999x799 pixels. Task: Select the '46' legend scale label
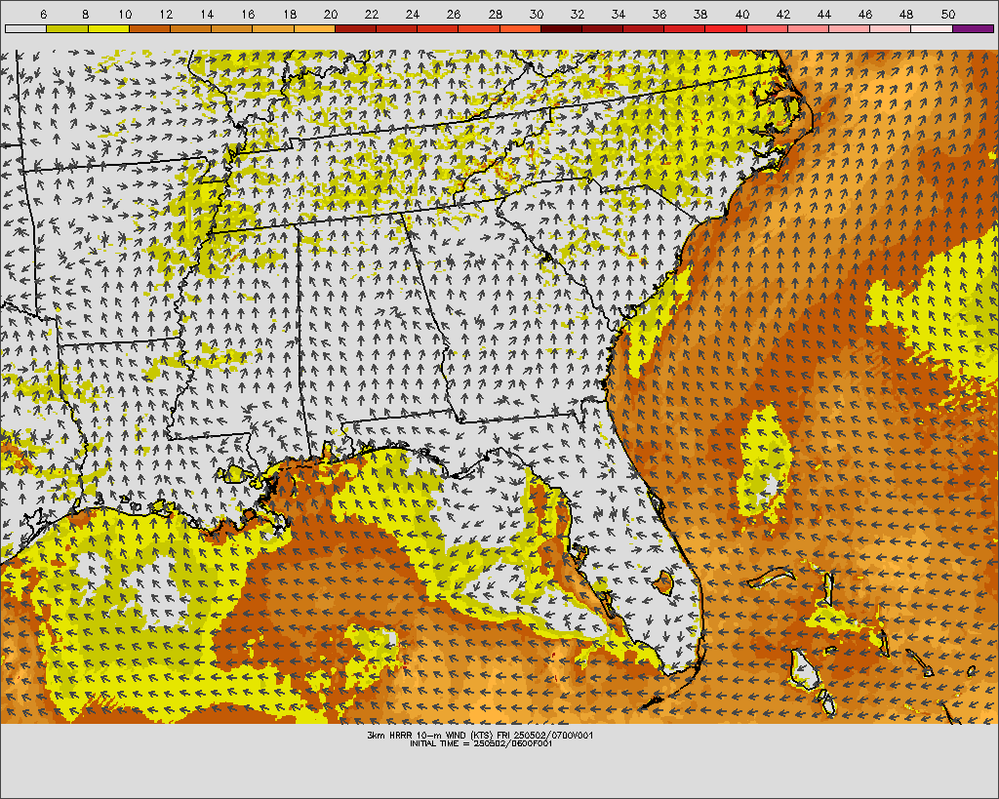[865, 14]
